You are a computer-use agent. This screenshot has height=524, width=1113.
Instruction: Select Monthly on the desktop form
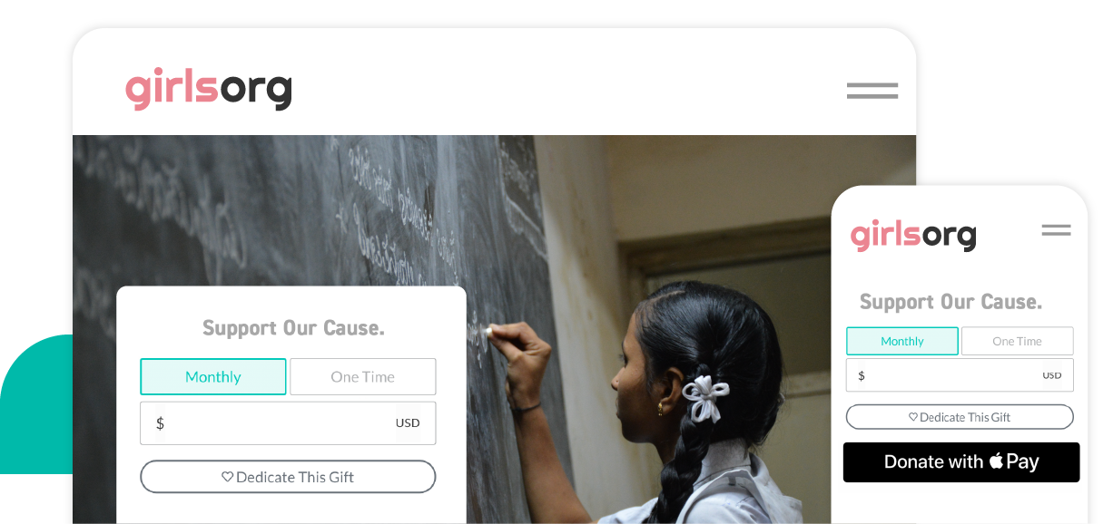(x=213, y=377)
